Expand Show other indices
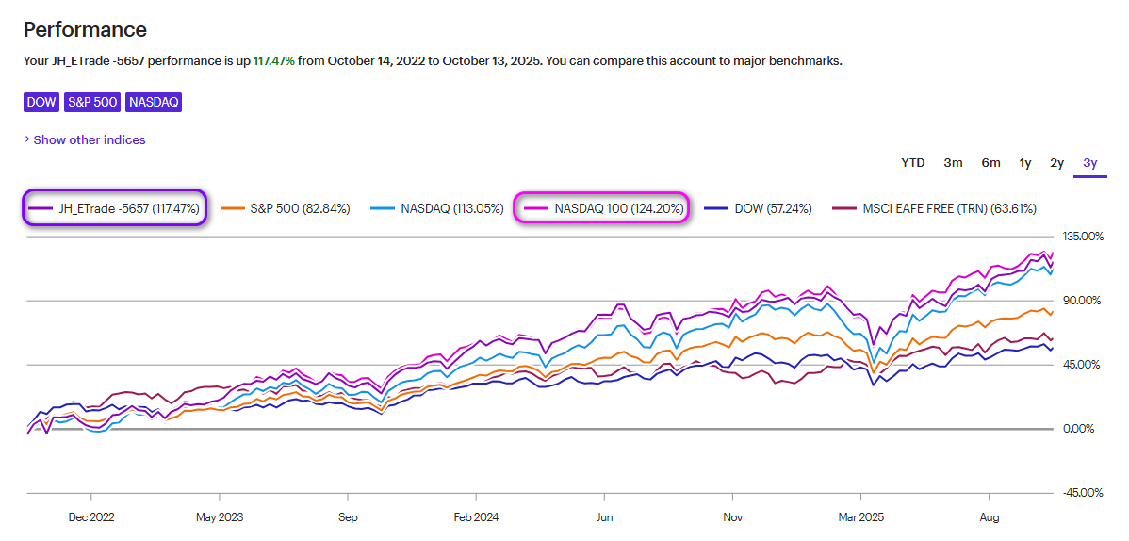Screen dimensions: 1129x541 click(90, 139)
